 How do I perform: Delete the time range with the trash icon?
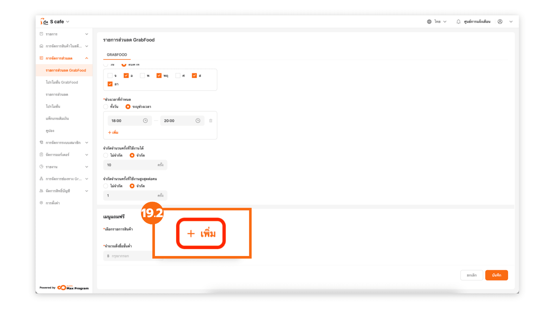click(211, 121)
